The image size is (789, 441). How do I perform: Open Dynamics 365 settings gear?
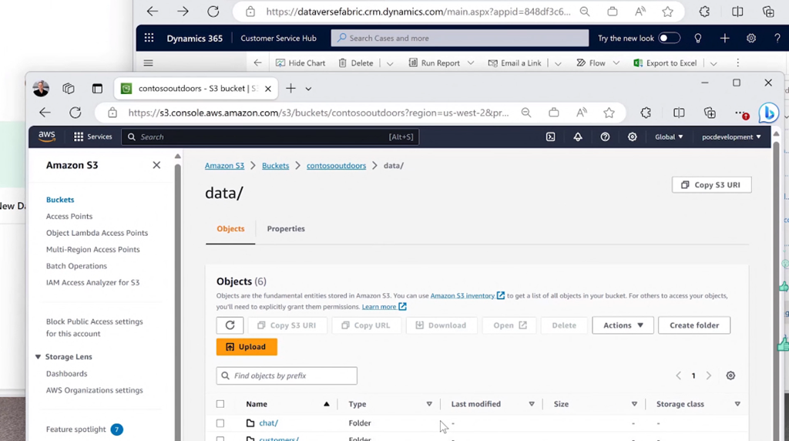pos(751,39)
